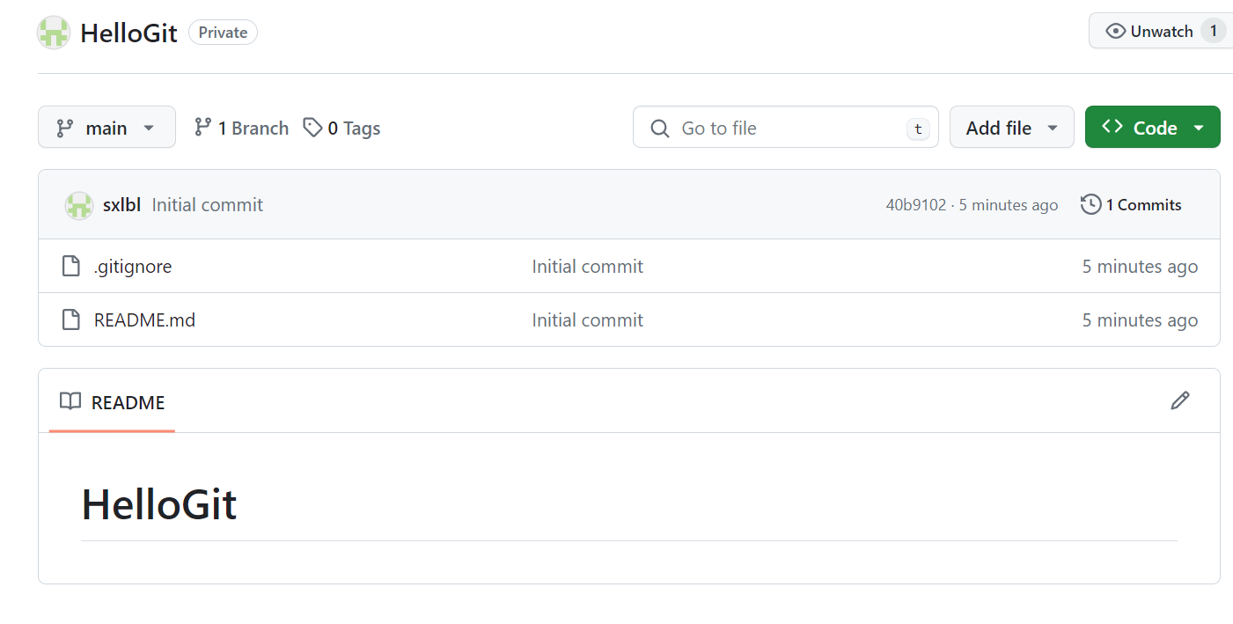1233x624 pixels.
Task: Click the sxlbl user avatar in commit row
Action: pos(79,205)
